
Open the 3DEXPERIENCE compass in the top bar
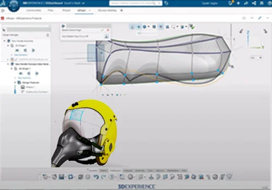point(14,6)
